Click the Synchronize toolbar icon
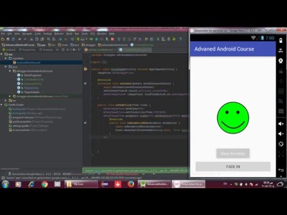The width and height of the screenshot is (287, 215). click(13, 39)
